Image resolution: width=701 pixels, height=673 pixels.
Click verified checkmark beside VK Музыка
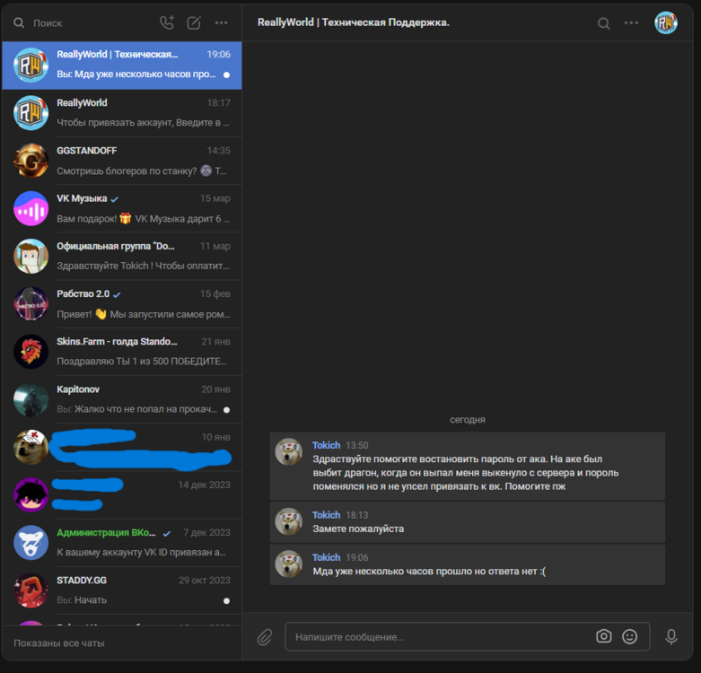(x=115, y=199)
